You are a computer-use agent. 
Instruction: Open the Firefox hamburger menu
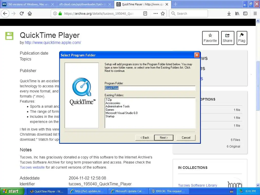point(255,13)
